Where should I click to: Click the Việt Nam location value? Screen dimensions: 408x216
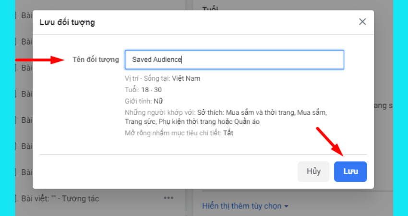[x=186, y=78]
